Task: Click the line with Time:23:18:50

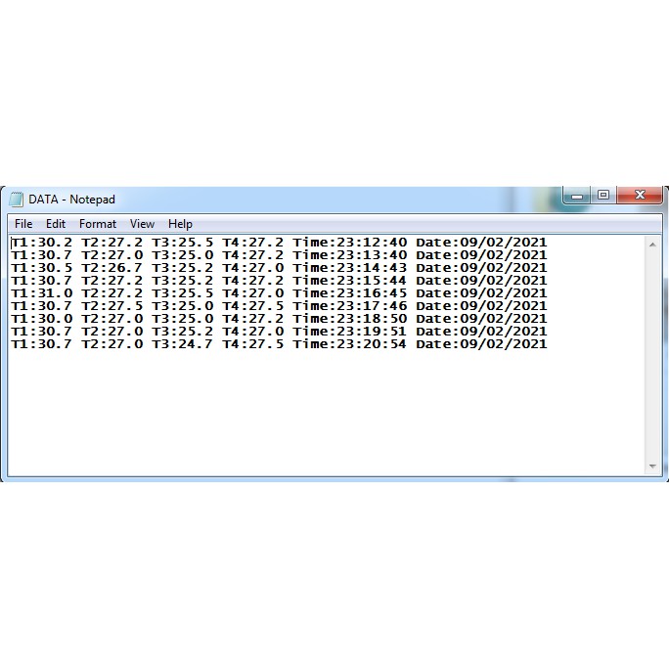Action: 279,319
